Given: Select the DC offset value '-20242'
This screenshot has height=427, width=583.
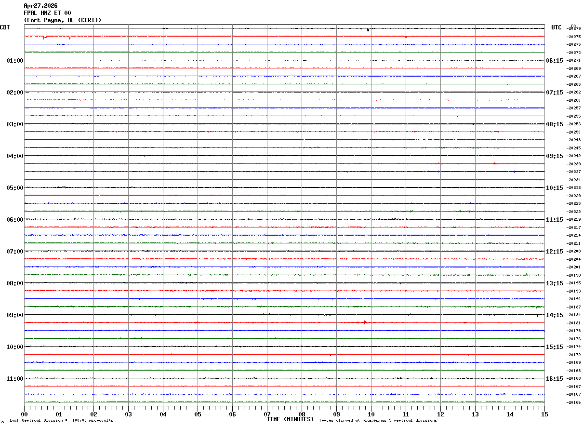Looking at the screenshot, I should pyautogui.click(x=573, y=156).
